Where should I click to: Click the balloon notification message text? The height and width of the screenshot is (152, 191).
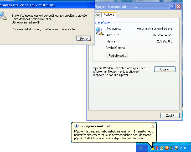click(113, 135)
